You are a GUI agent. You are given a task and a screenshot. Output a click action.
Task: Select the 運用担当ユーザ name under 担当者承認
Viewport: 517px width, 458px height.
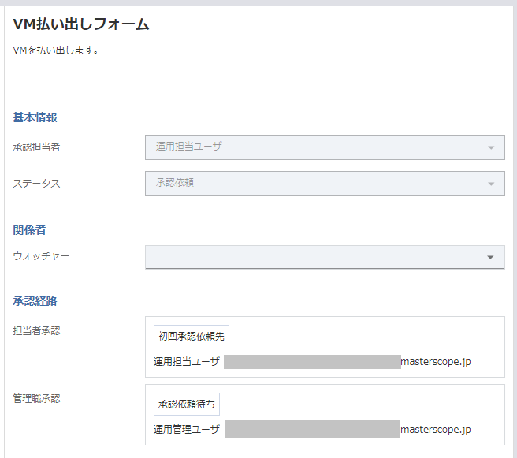tap(187, 363)
